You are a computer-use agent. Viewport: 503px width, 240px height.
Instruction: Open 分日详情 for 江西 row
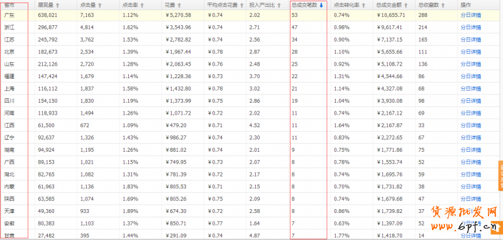(470, 125)
